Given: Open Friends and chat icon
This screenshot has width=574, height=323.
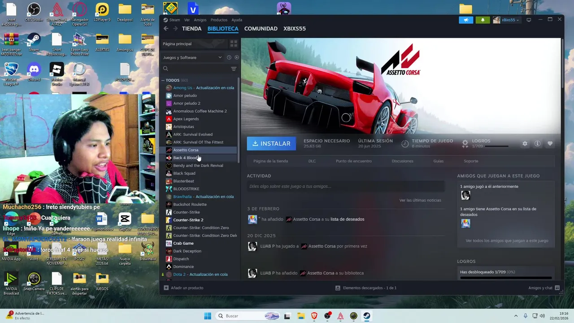Looking at the screenshot, I should pos(557,288).
